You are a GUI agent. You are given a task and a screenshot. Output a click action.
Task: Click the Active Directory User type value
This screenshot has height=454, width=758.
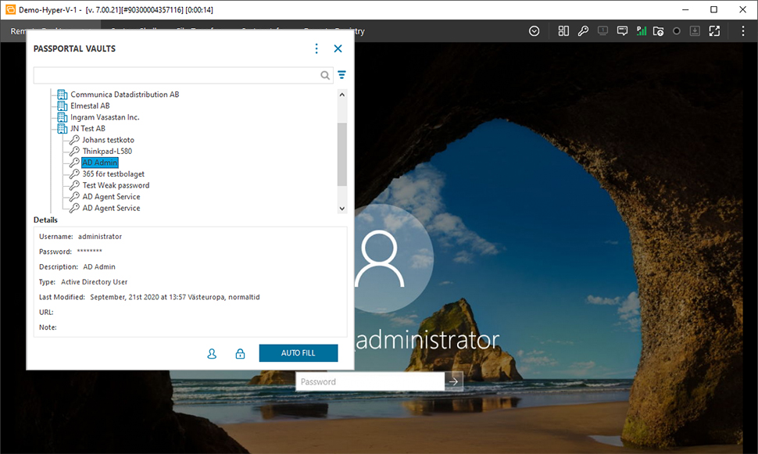click(x=95, y=282)
